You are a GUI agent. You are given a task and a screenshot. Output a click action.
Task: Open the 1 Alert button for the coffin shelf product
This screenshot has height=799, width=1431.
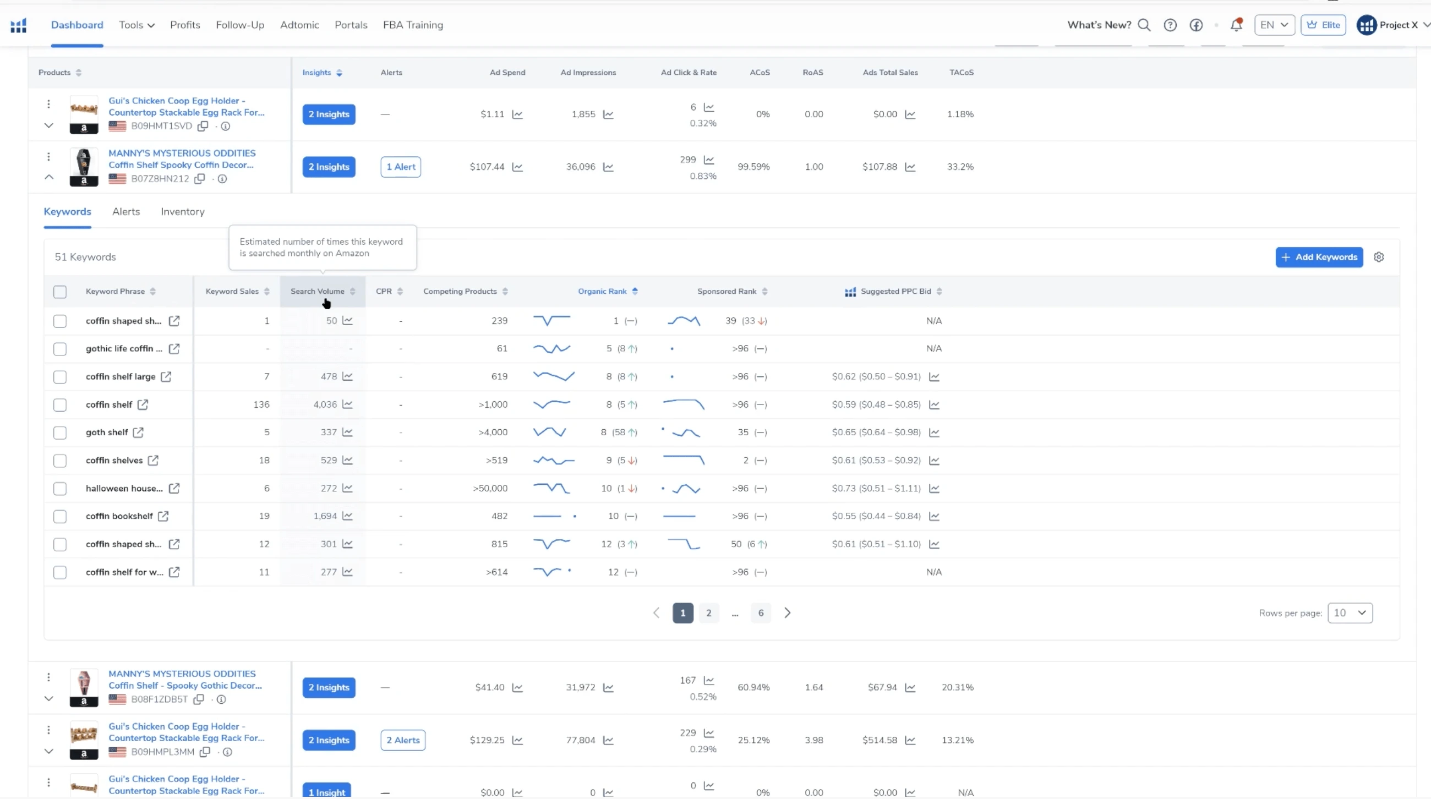click(401, 167)
